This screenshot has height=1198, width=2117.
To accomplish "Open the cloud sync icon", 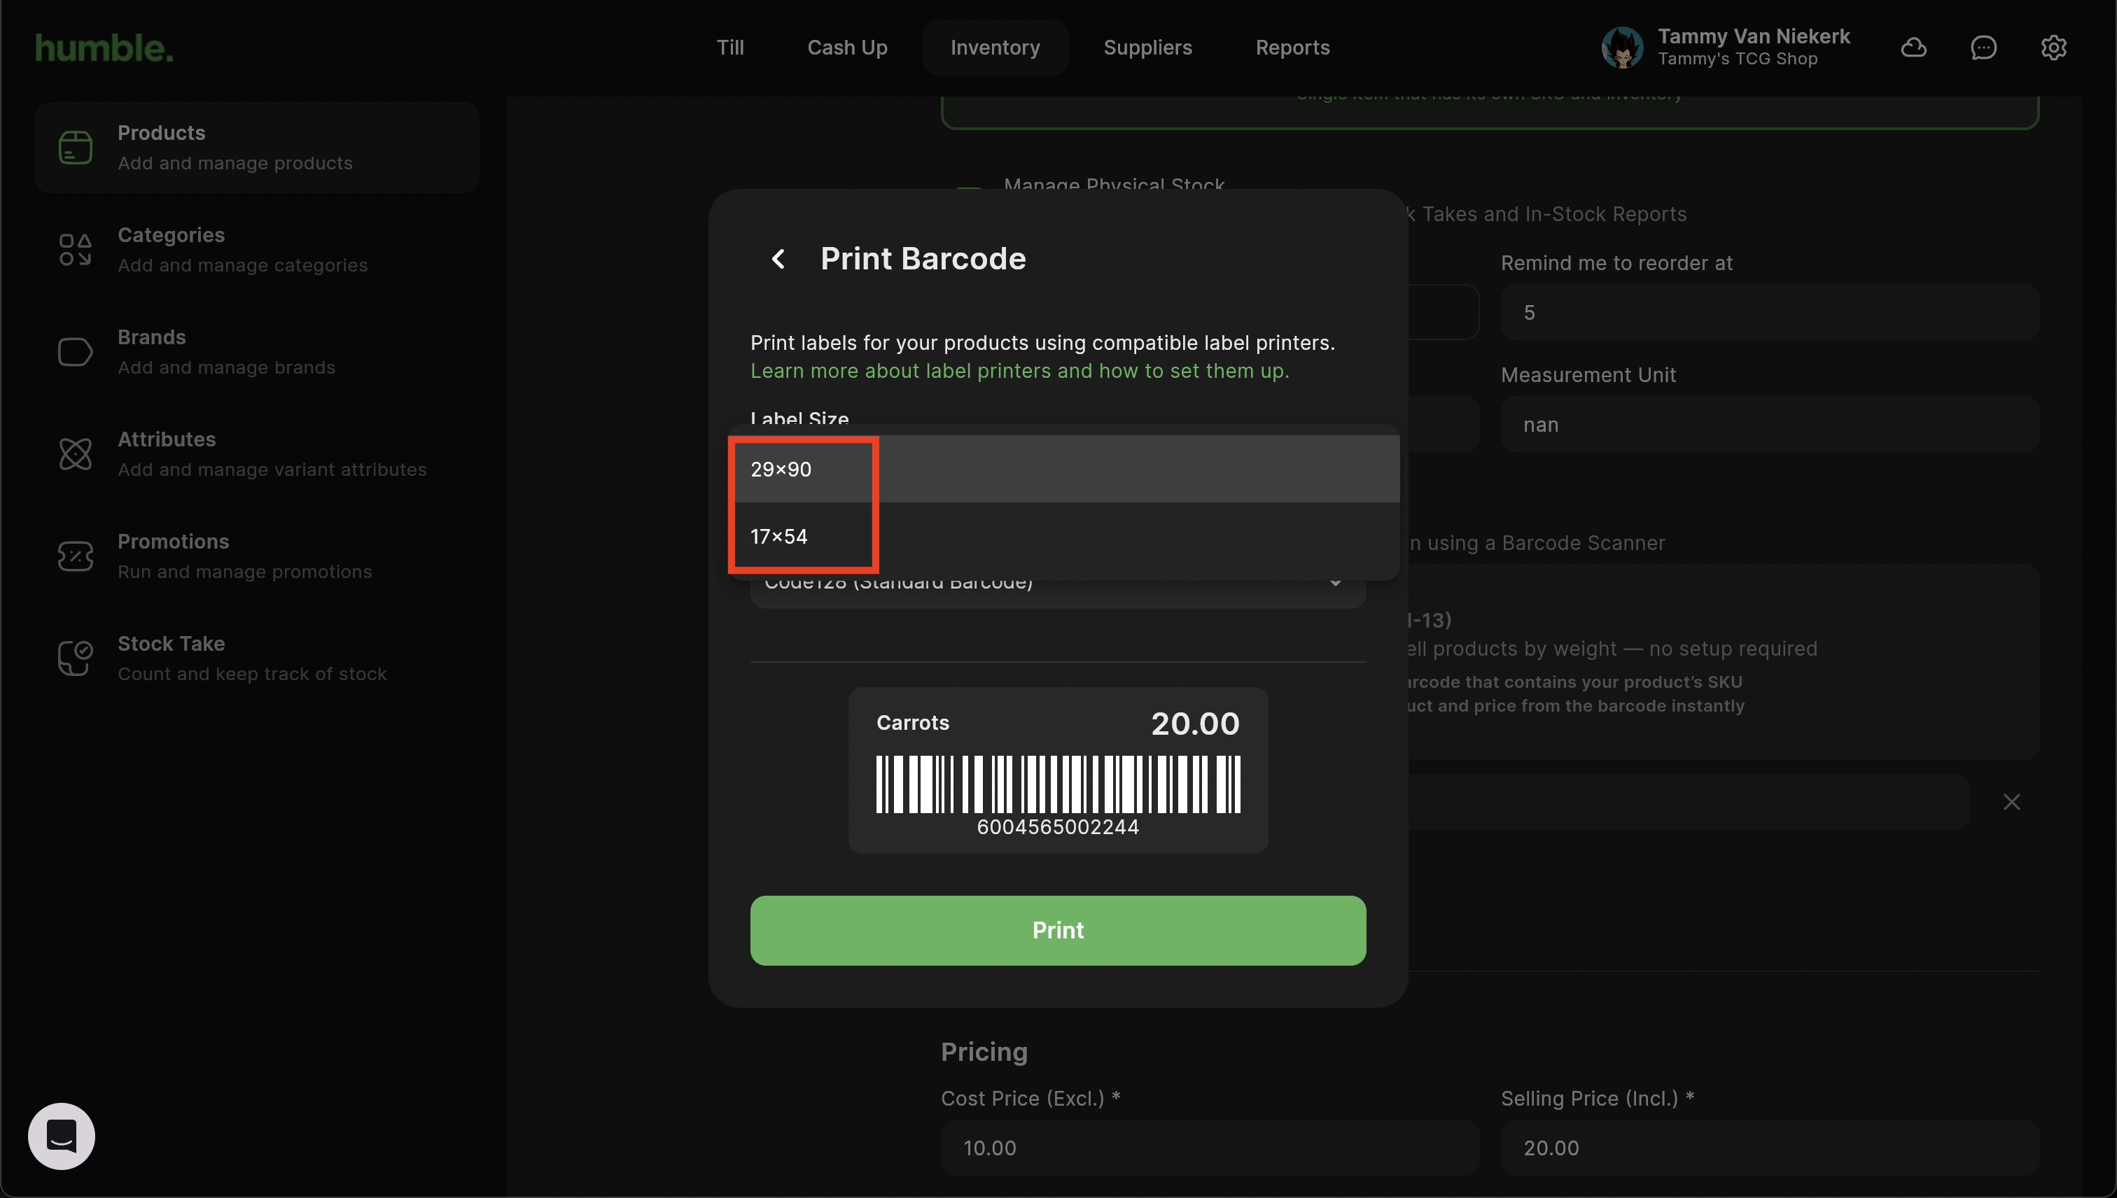I will [x=1914, y=48].
